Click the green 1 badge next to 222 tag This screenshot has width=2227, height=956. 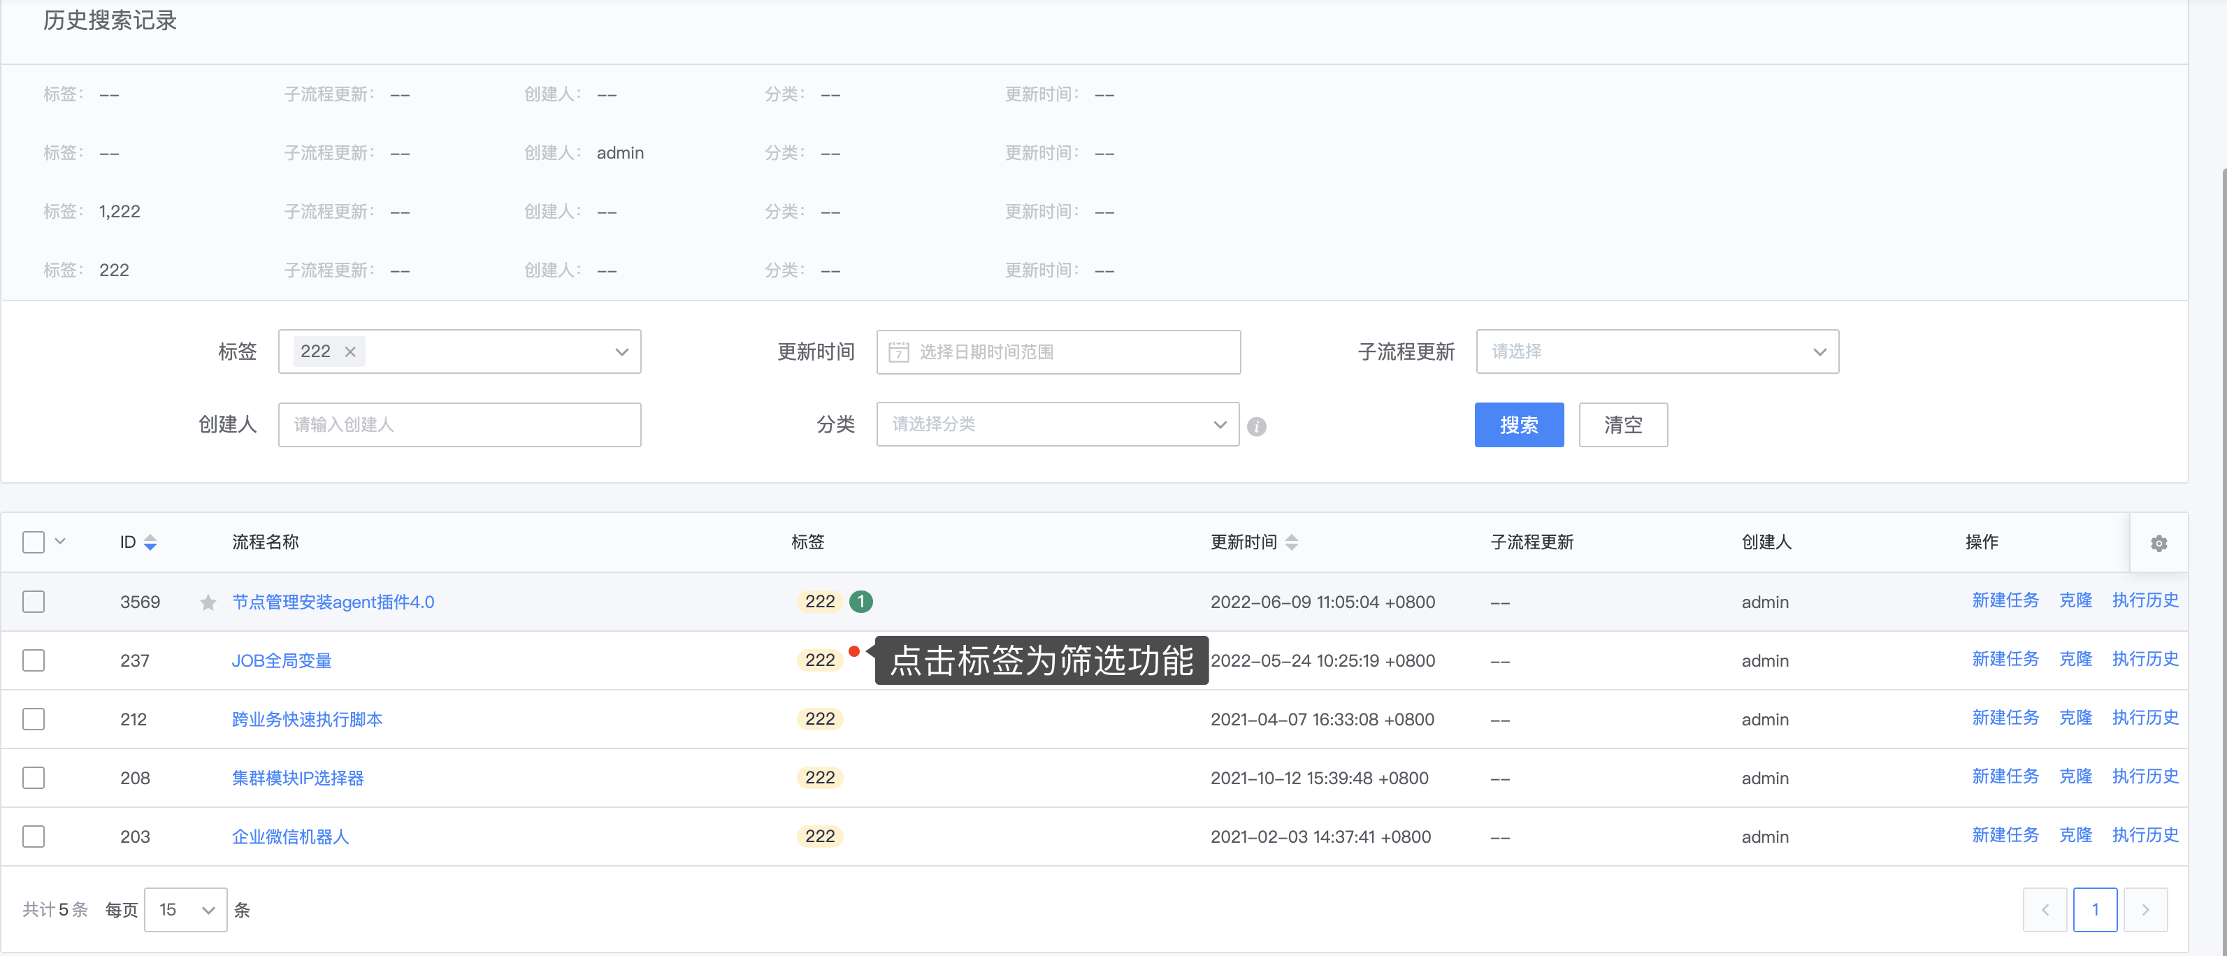point(861,601)
